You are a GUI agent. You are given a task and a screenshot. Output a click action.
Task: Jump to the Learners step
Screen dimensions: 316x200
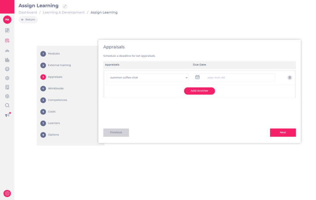54,123
